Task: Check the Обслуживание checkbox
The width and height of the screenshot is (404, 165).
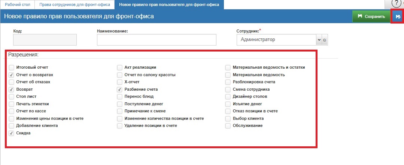Action: [228, 126]
